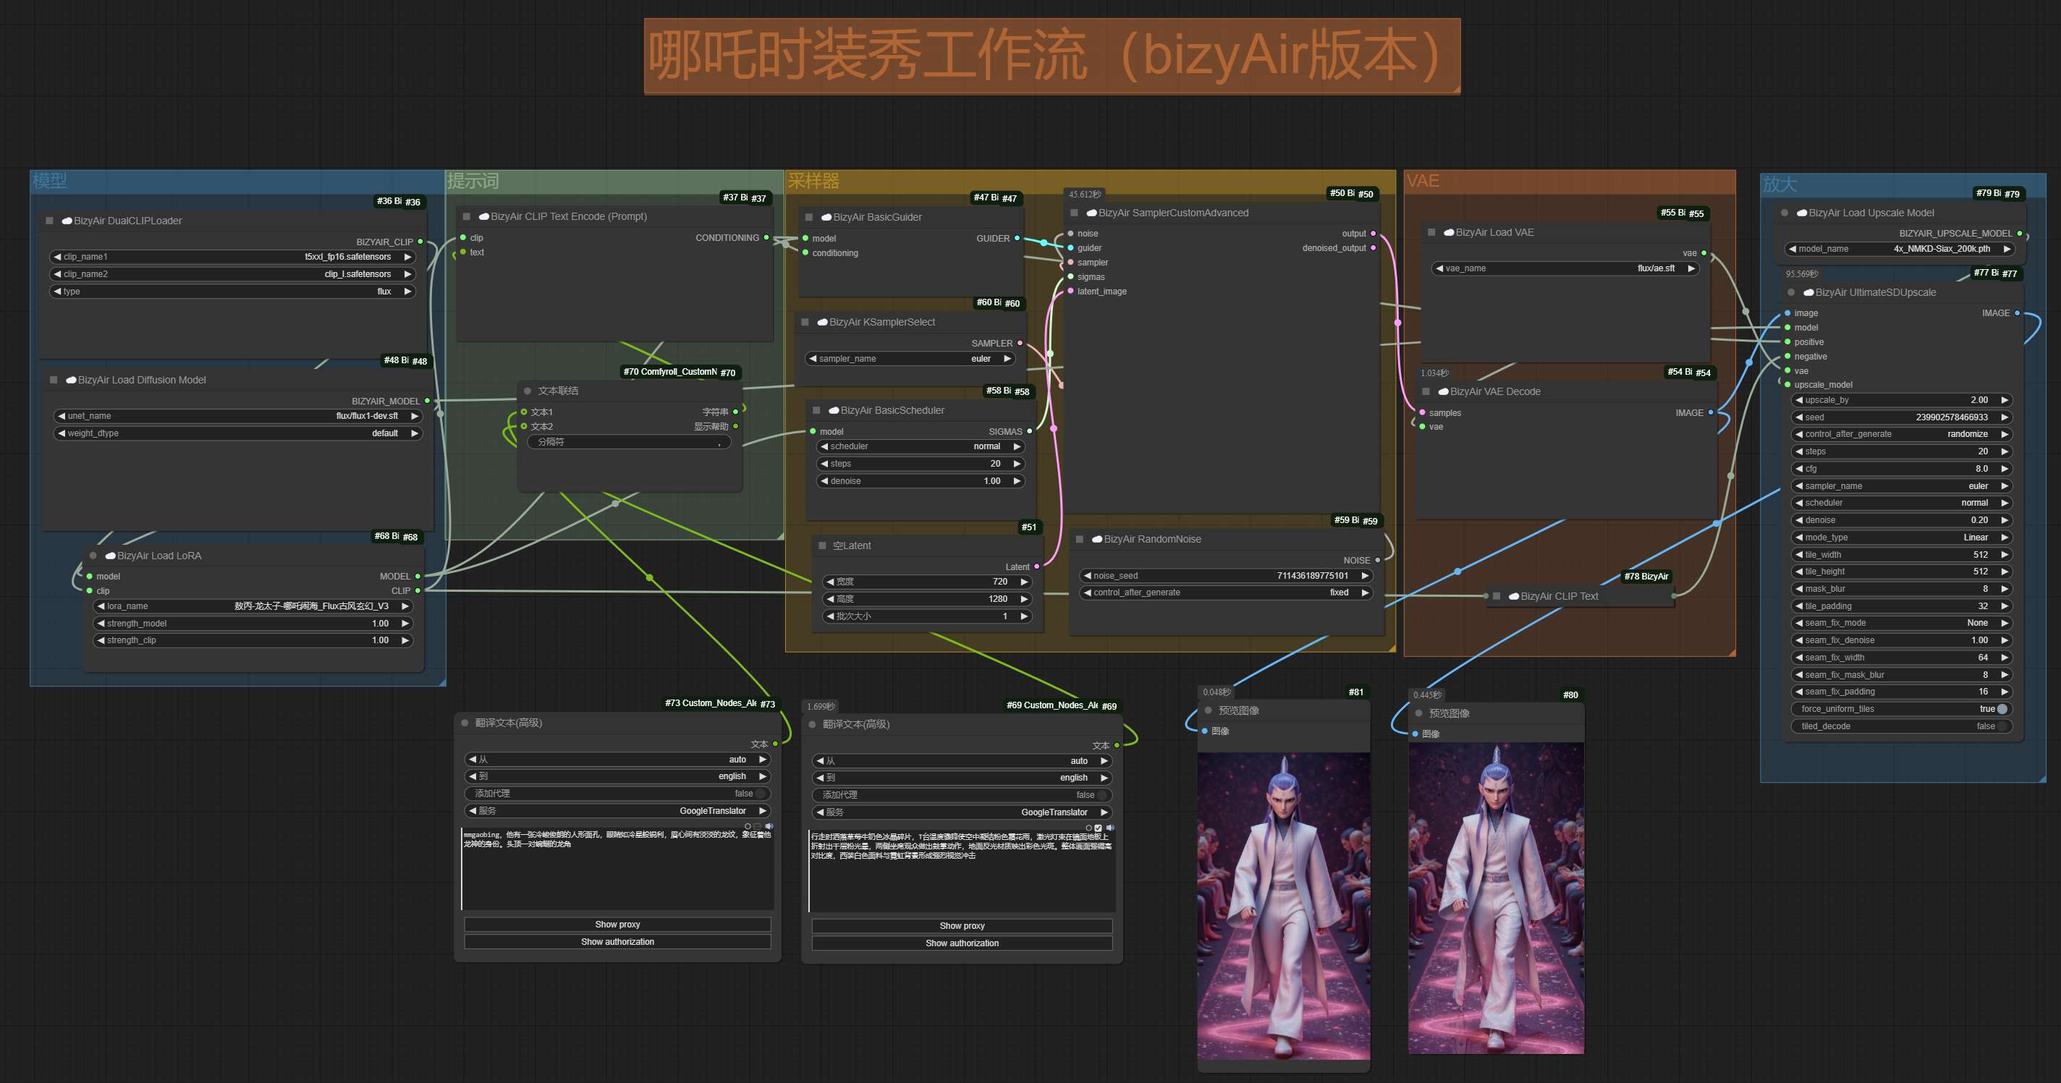Expand the collapsed BizyAir CLIP Text node dot

(x=1496, y=596)
